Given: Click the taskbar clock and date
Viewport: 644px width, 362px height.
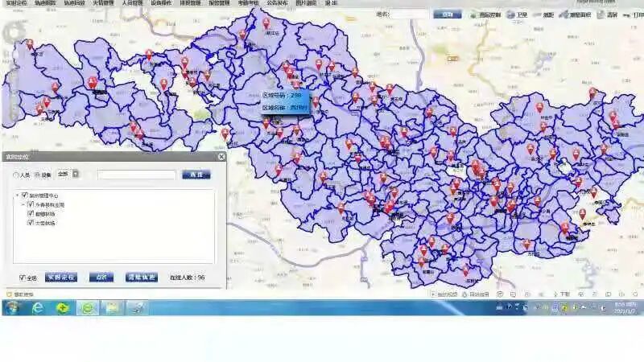Looking at the screenshot, I should point(625,308).
